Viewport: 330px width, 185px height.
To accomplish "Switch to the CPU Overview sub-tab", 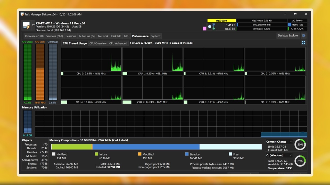I will pos(98,43).
